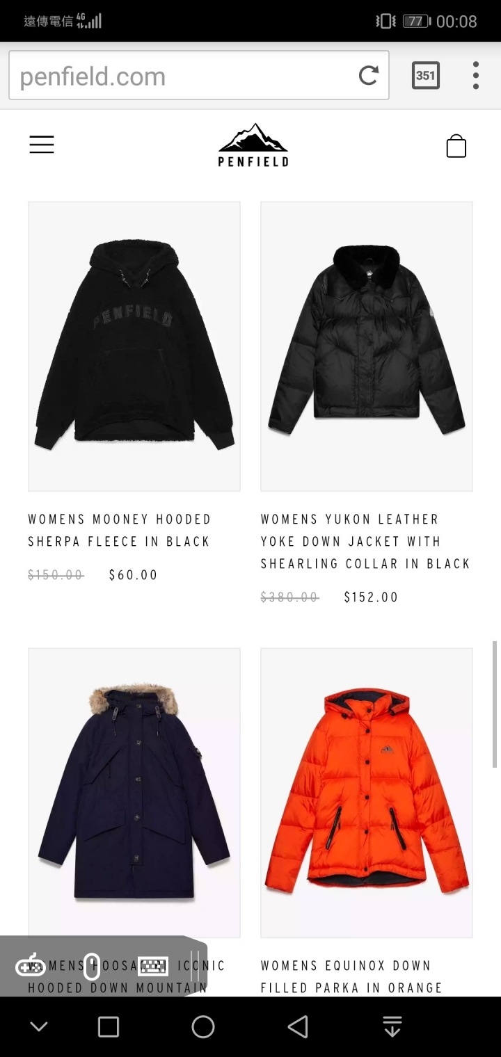The height and width of the screenshot is (1057, 501).
Task: Tap the keyboard icon in overlay
Action: (153, 966)
